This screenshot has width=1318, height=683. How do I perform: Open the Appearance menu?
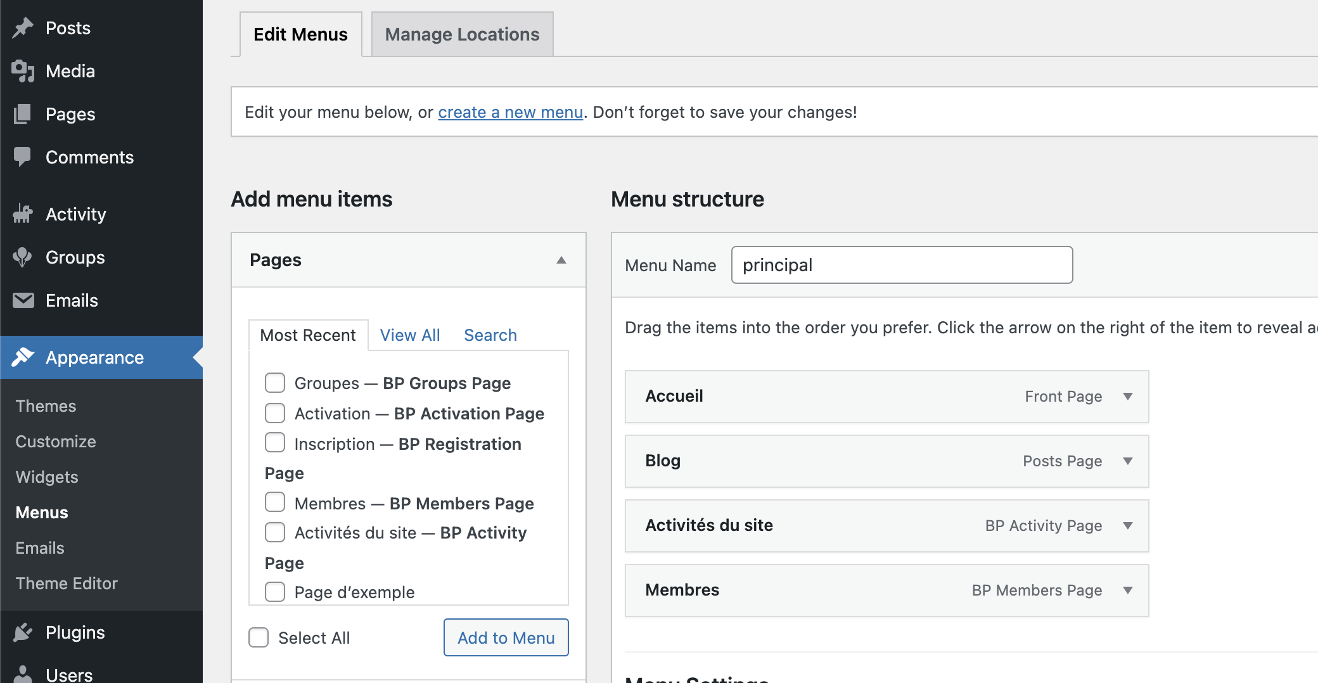(x=101, y=357)
